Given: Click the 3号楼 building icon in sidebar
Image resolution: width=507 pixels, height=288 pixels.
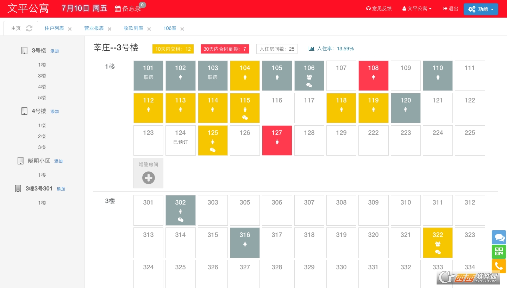Looking at the screenshot, I should click(24, 51).
